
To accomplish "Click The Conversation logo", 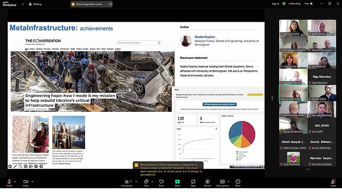I will coord(43,41).
